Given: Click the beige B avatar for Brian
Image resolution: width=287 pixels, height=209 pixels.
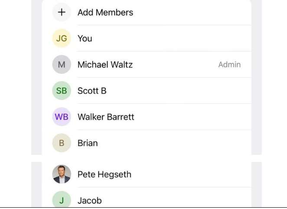Looking at the screenshot, I should pos(62,143).
